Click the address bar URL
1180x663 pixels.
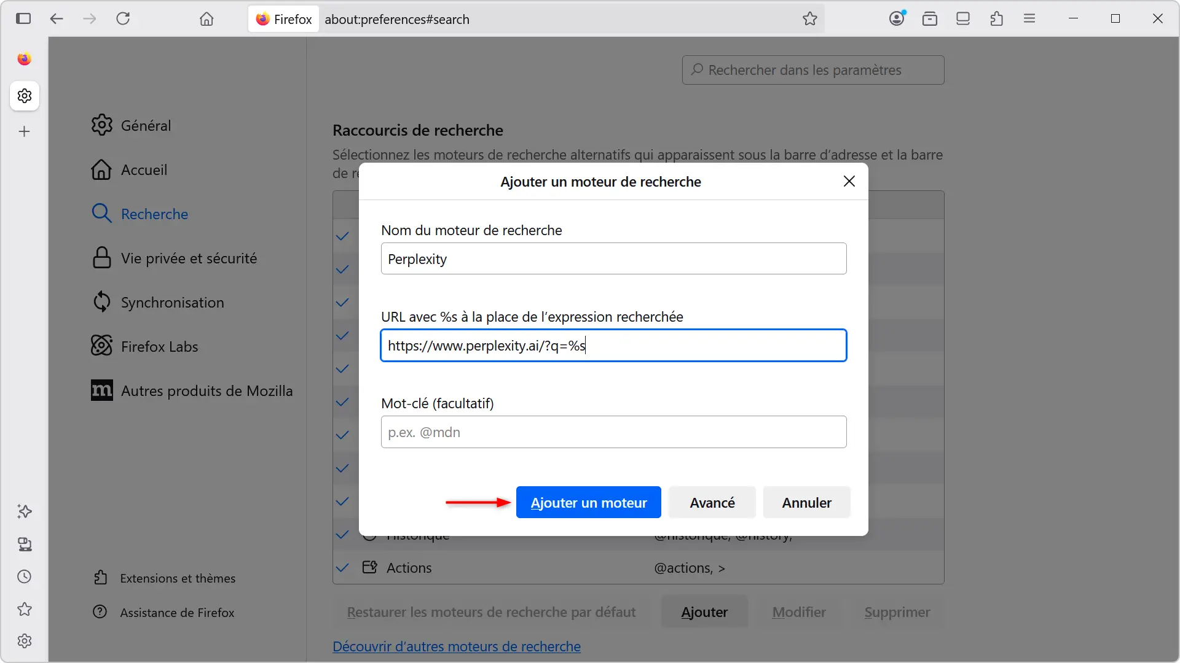[397, 19]
